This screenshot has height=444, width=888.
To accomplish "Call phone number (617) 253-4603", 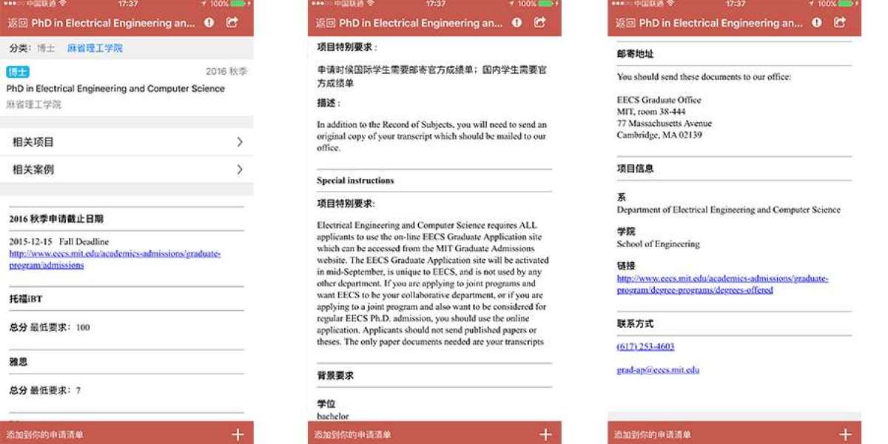I will [645, 346].
